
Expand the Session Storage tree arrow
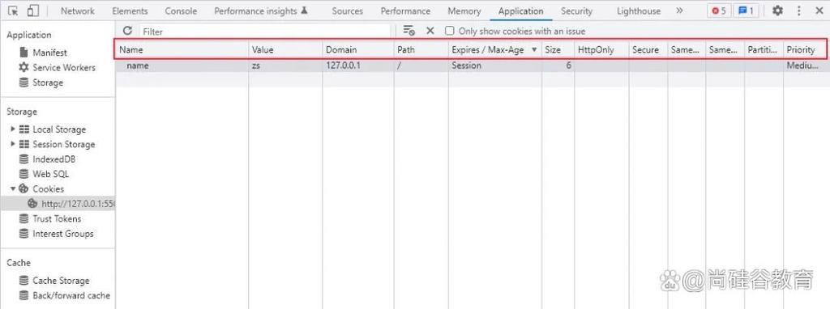(13, 144)
